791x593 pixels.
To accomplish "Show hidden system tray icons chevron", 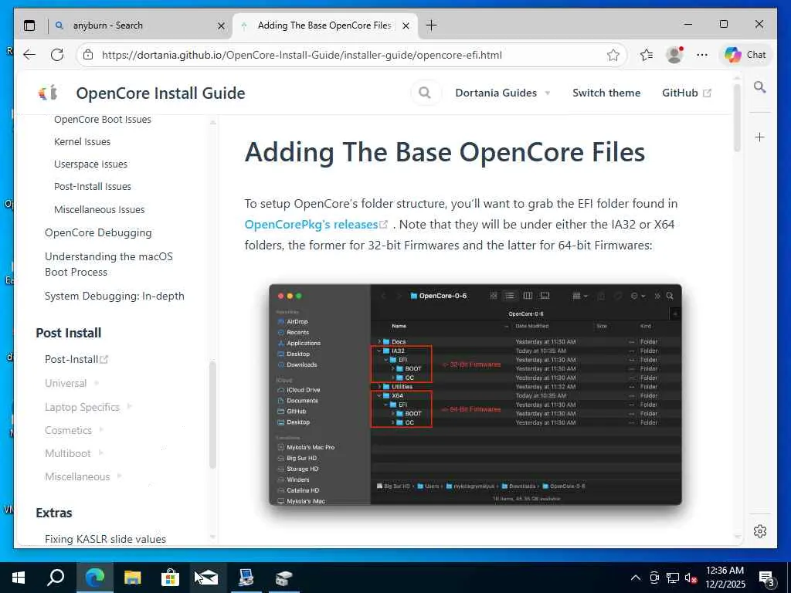I will tap(636, 578).
